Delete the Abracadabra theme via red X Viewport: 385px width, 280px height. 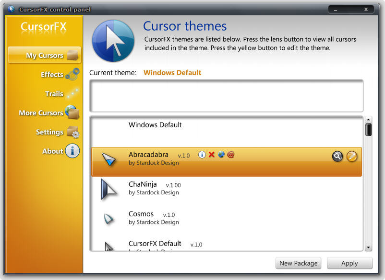point(212,155)
